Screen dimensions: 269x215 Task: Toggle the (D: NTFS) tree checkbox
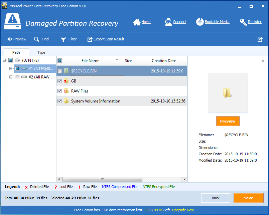coord(10,60)
